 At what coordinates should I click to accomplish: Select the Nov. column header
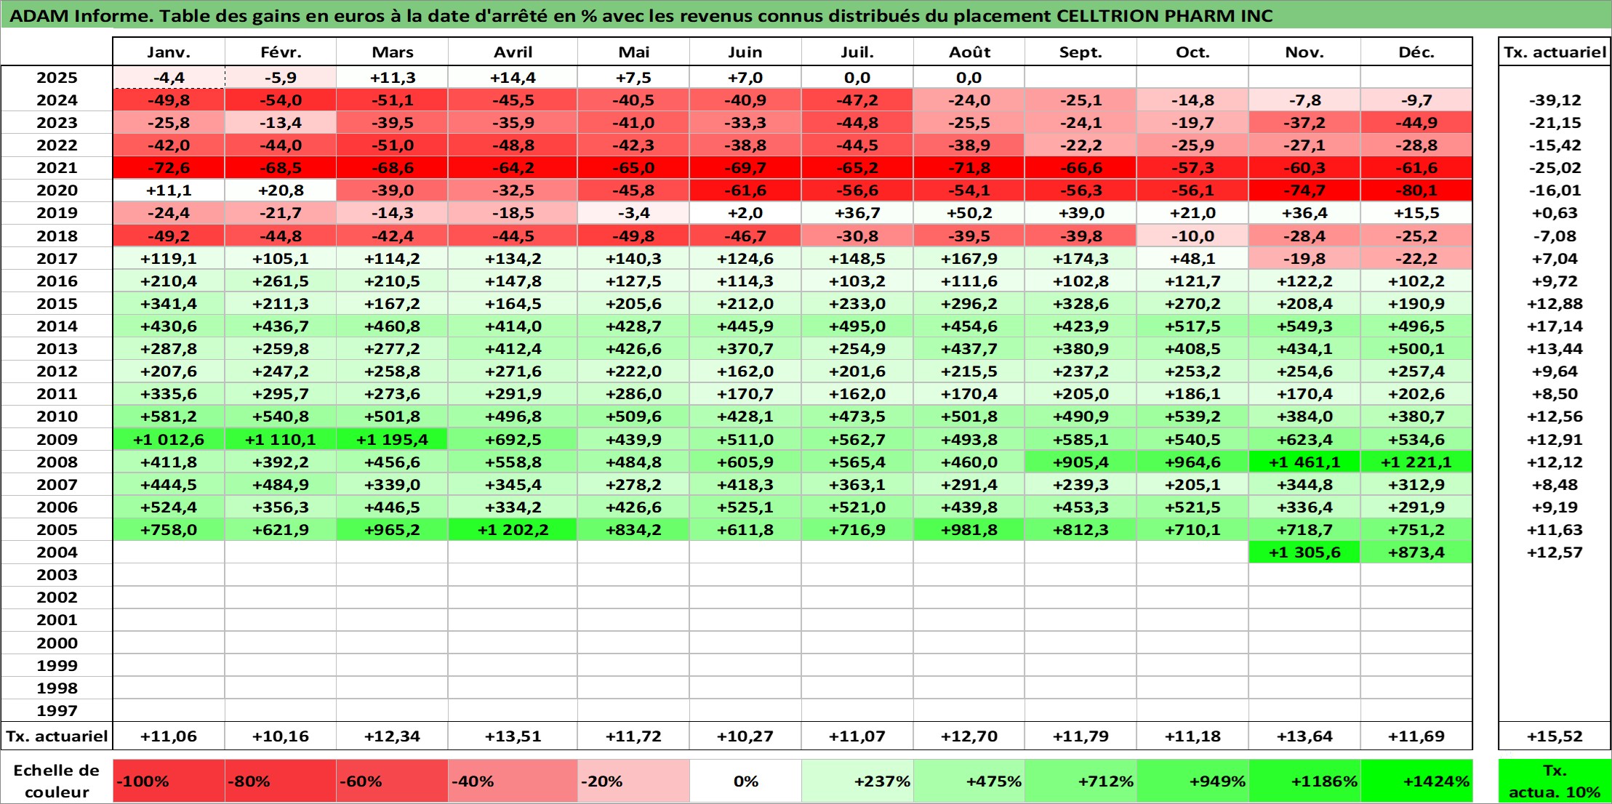(x=1304, y=52)
